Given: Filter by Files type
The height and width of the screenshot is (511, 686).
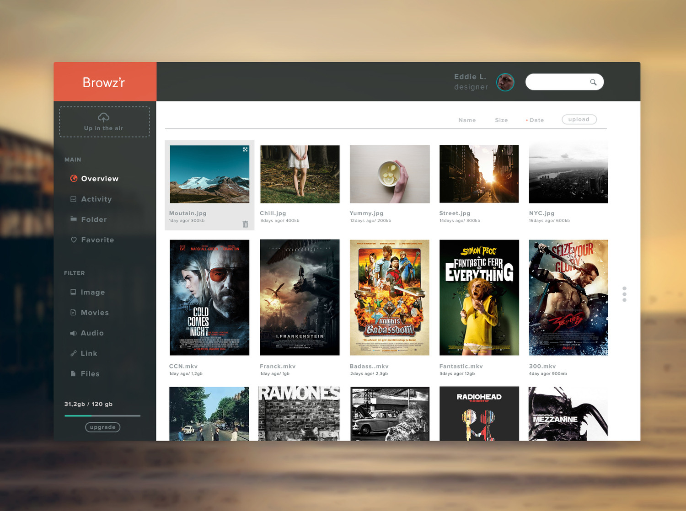Looking at the screenshot, I should pyautogui.click(x=90, y=374).
